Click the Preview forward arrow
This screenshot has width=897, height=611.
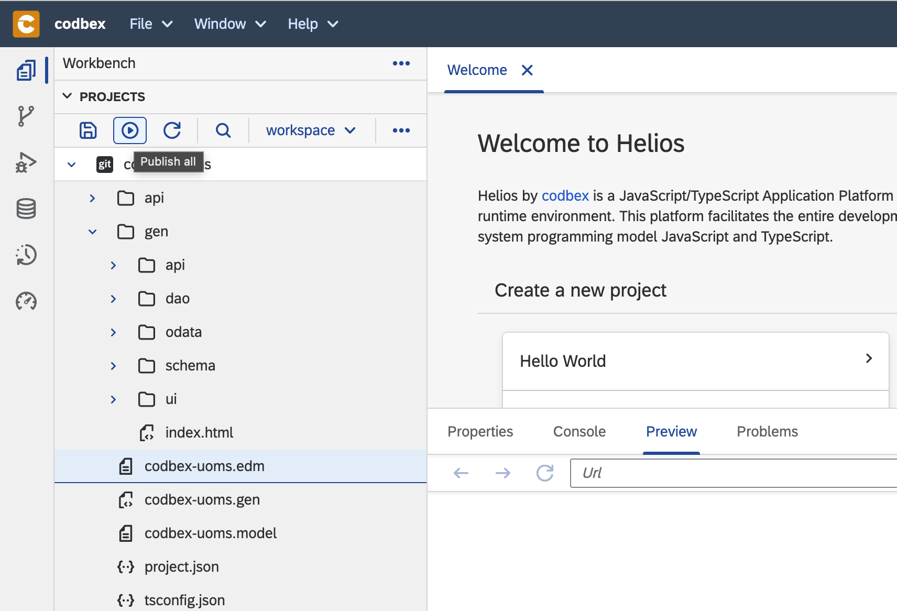[503, 473]
